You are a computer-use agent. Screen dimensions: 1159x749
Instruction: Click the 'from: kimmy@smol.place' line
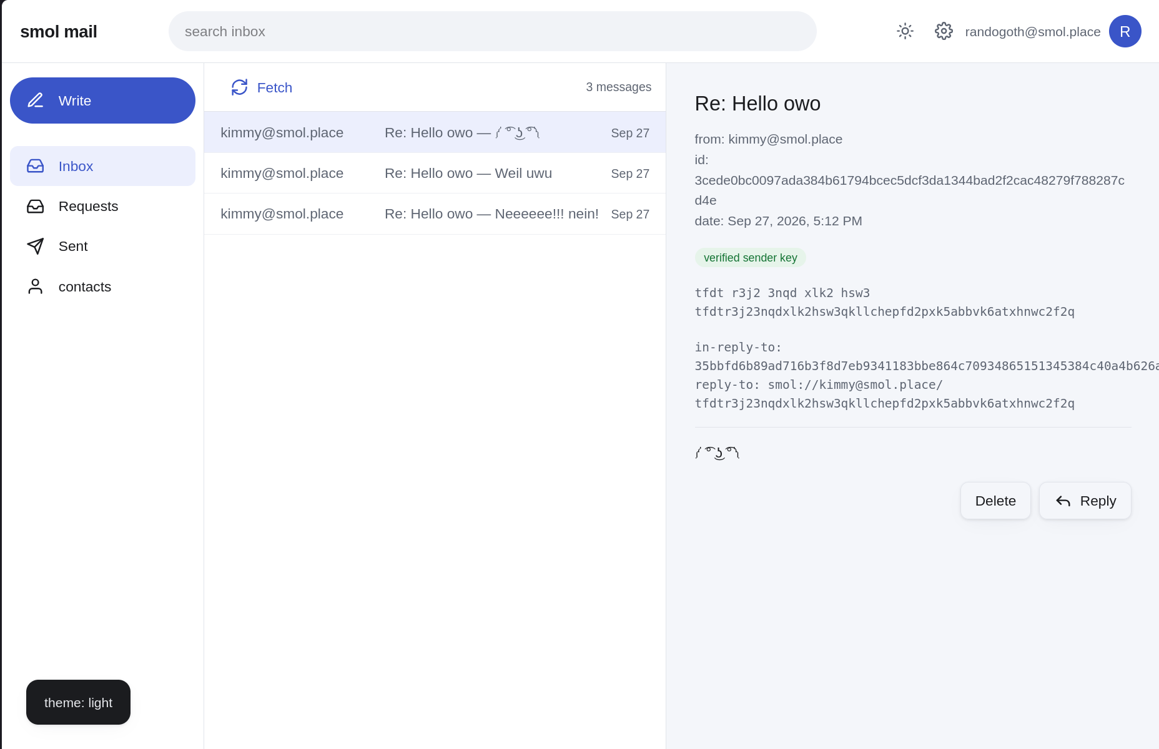[x=769, y=139]
